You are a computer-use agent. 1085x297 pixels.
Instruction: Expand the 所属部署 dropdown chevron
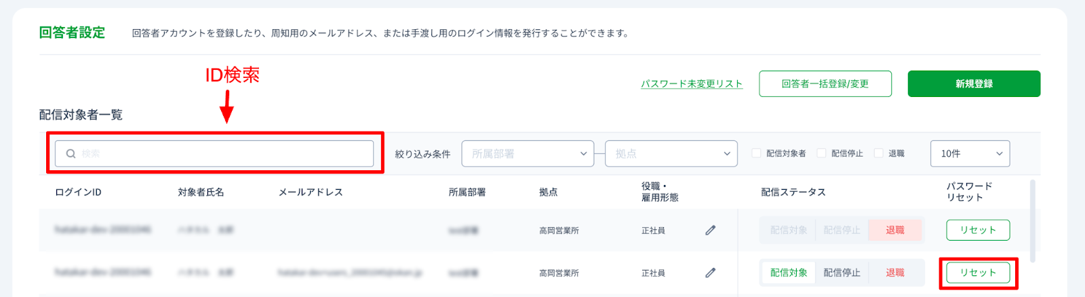click(x=583, y=154)
